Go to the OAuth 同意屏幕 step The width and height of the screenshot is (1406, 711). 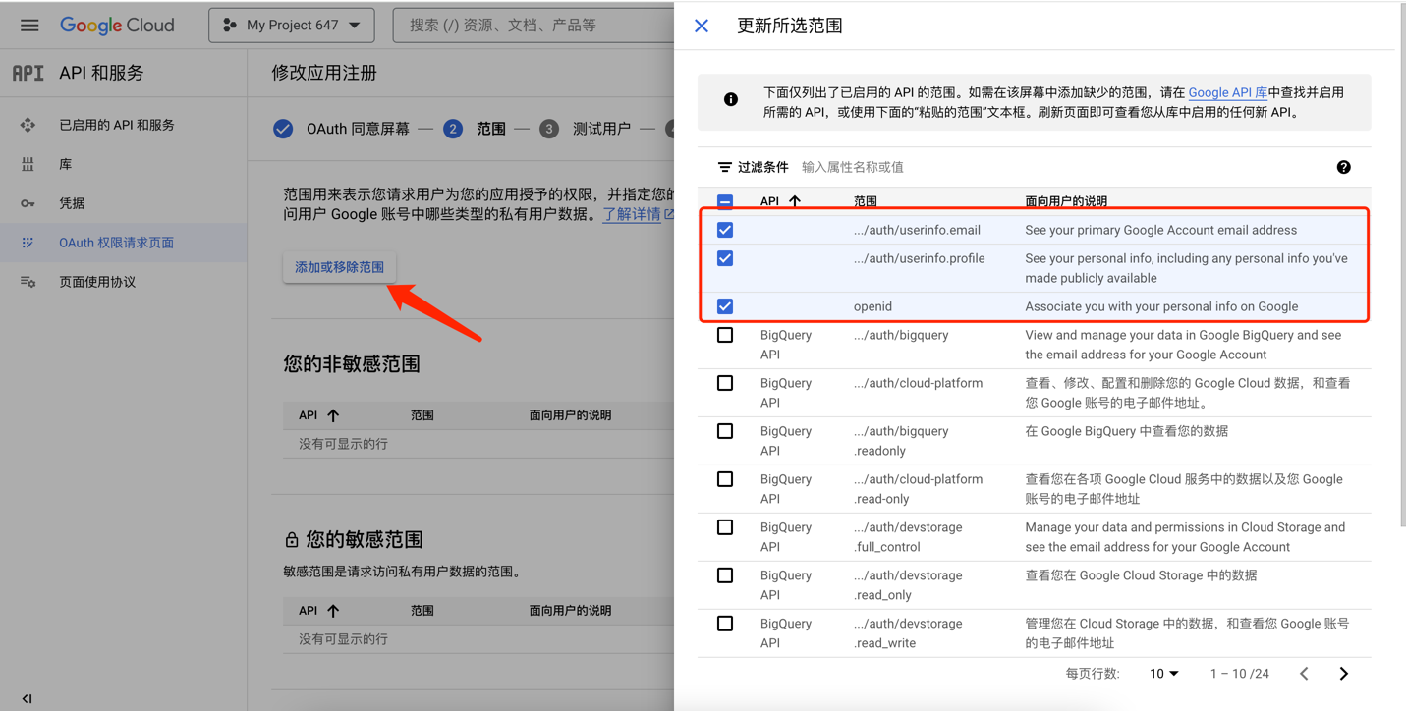pyautogui.click(x=342, y=129)
